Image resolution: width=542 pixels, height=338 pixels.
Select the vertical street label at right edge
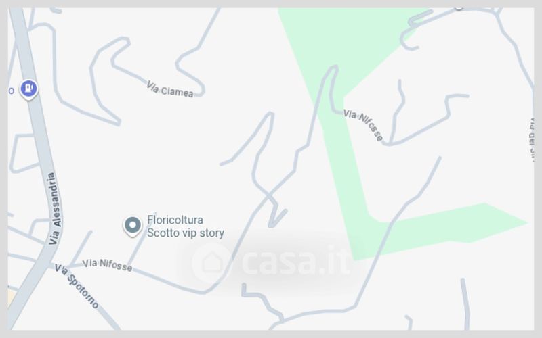tap(533, 140)
